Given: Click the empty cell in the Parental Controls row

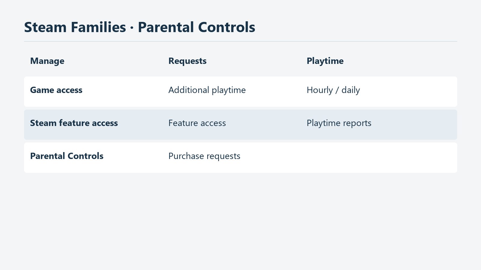Looking at the screenshot, I should click(379, 157).
